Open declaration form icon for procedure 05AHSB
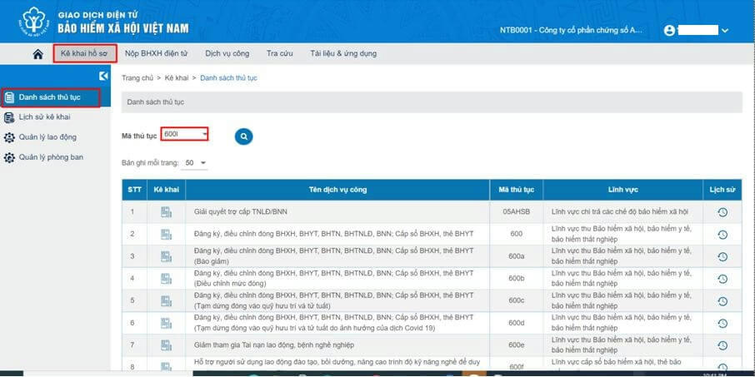The image size is (755, 377). (x=166, y=212)
